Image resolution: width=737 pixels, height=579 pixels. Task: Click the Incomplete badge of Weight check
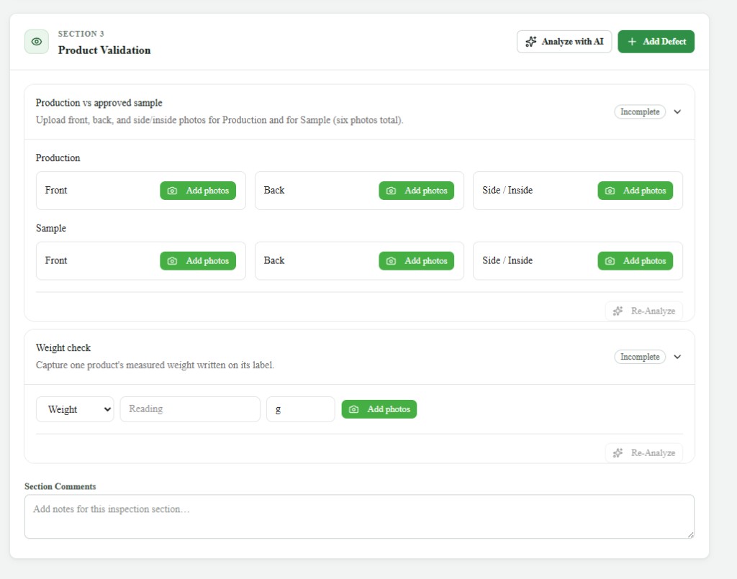(640, 357)
